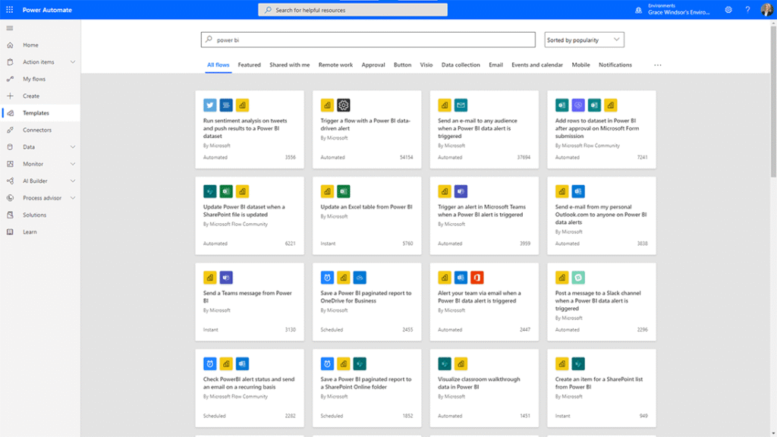Switch to the Featured tab
This screenshot has height=437, width=777.
tap(249, 65)
